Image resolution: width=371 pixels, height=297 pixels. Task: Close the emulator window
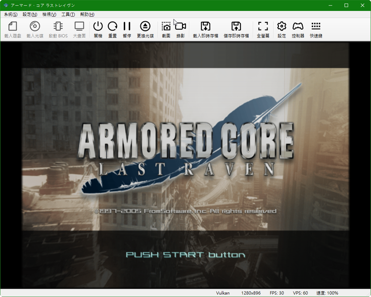point(362,5)
